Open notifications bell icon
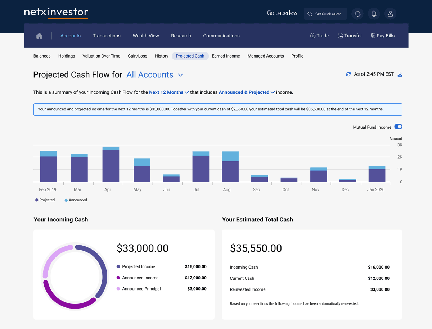432x329 pixels. pyautogui.click(x=374, y=14)
